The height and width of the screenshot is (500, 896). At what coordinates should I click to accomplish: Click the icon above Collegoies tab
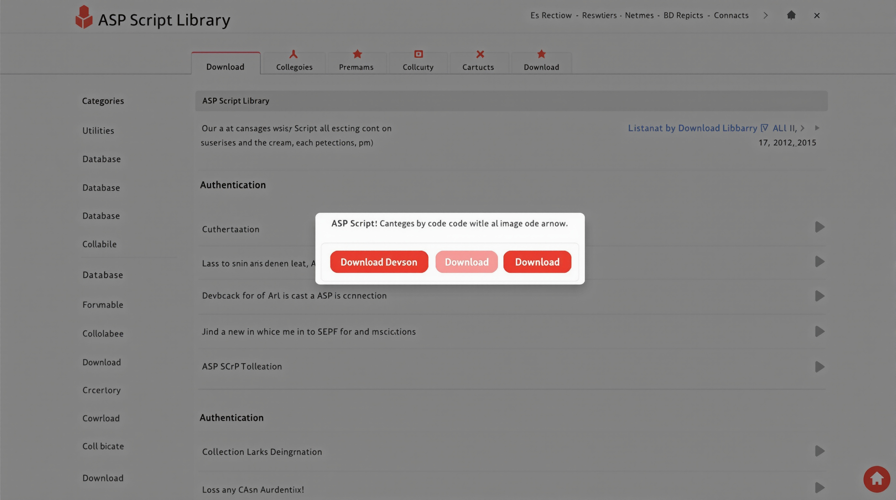pyautogui.click(x=294, y=54)
